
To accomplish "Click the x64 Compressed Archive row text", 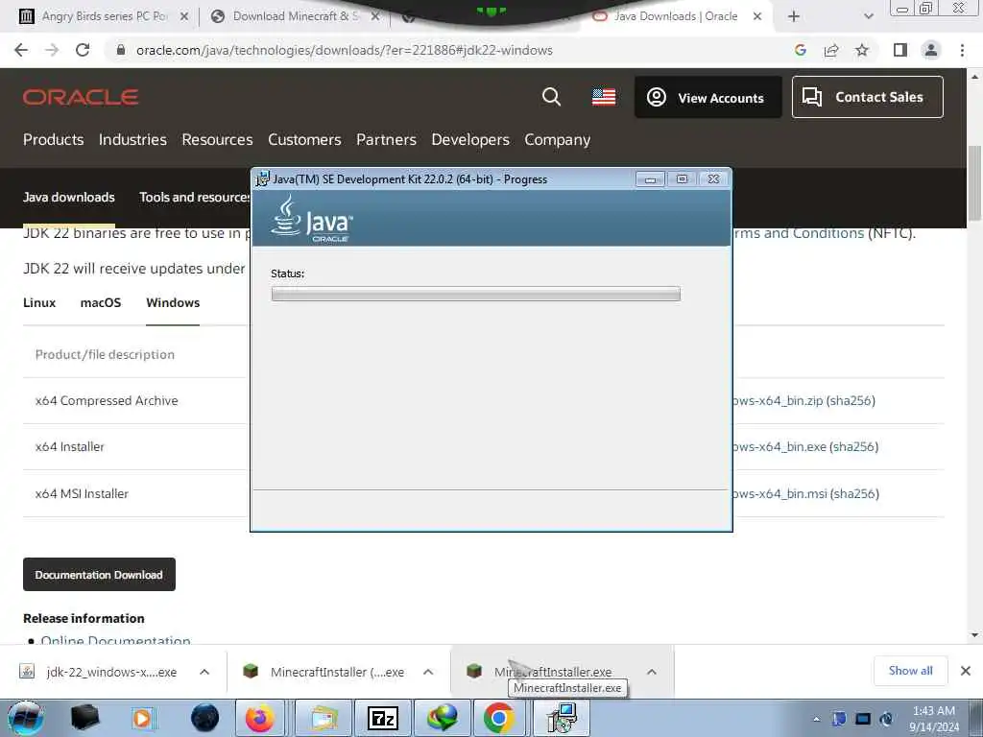I will pyautogui.click(x=107, y=400).
